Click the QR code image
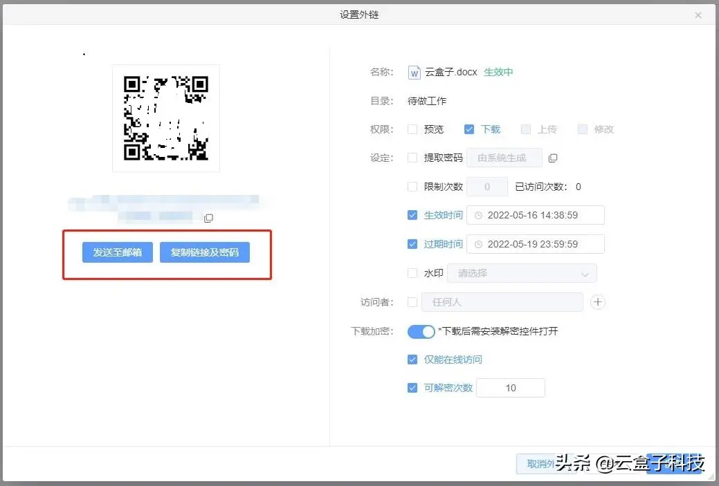 pyautogui.click(x=166, y=118)
